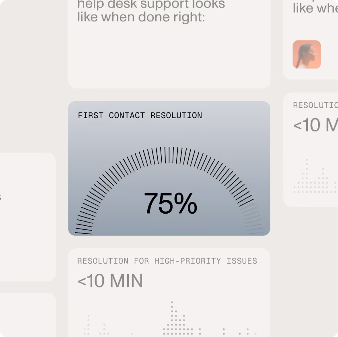This screenshot has height=337, width=338.
Task: Click the cropped <10 M value at right
Action: coord(315,125)
